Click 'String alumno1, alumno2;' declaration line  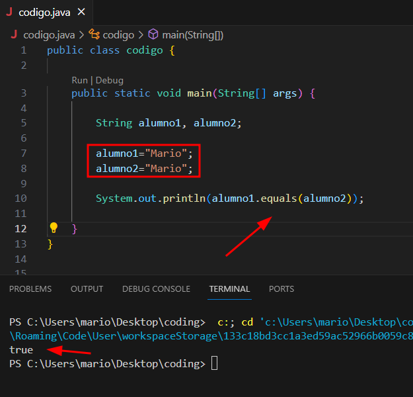[169, 123]
